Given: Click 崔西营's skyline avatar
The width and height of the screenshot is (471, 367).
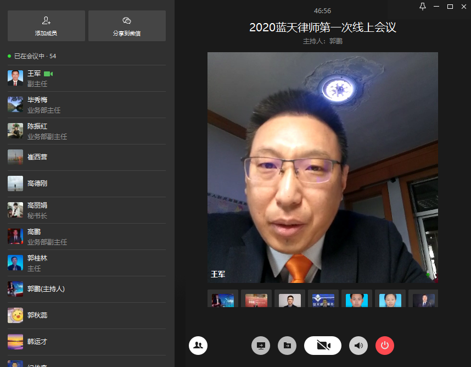Looking at the screenshot, I should [15, 157].
